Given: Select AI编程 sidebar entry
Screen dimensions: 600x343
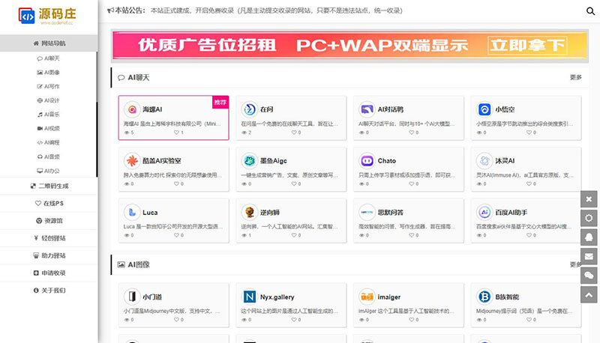Looking at the screenshot, I should pos(49,143).
